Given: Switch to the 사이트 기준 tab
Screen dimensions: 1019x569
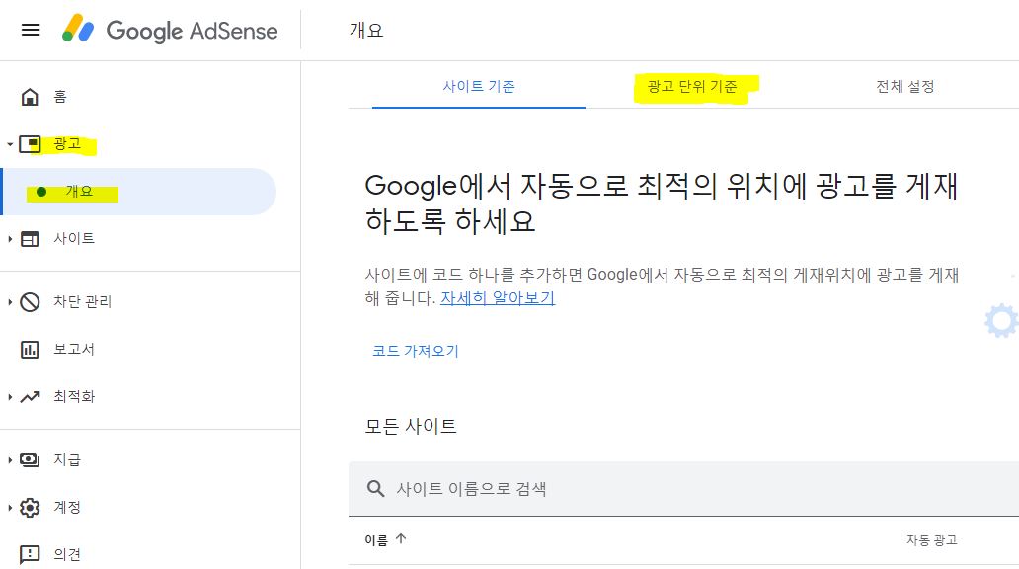Looking at the screenshot, I should (x=479, y=87).
